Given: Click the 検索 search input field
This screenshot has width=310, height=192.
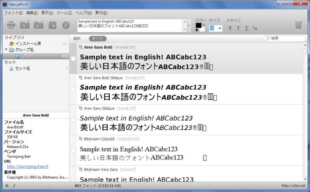Looking at the screenshot, I should tap(285, 38).
